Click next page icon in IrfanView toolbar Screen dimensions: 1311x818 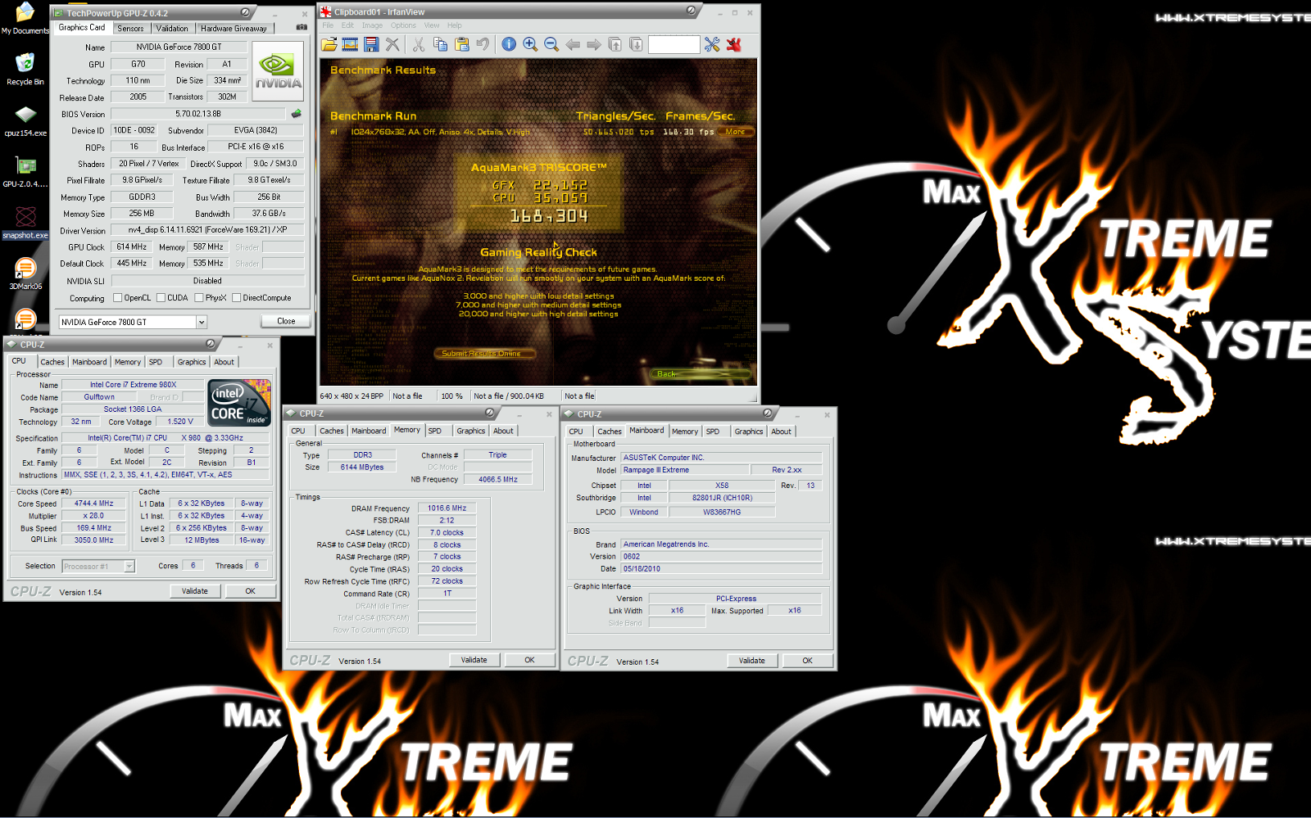click(x=636, y=44)
